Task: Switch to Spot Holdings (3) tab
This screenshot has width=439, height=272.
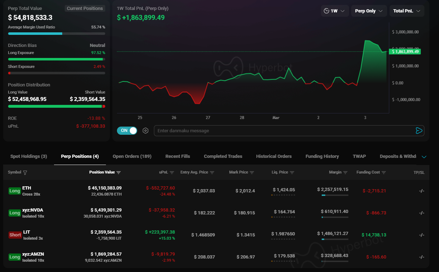Action: 28,156
